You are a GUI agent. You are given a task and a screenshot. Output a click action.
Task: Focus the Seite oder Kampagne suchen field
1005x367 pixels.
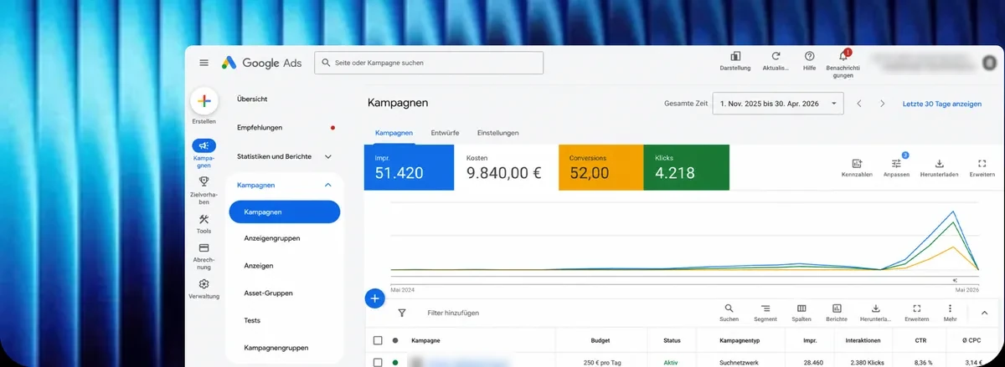[x=429, y=63]
